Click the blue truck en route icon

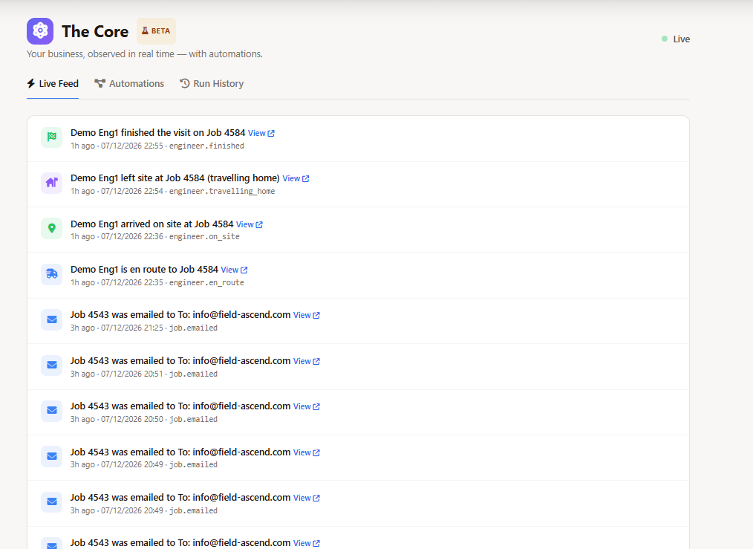[x=51, y=274]
